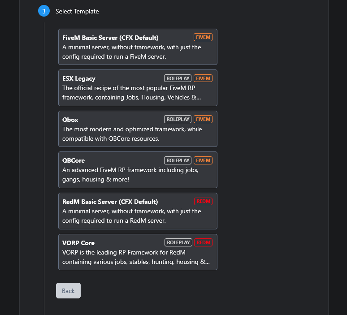
Task: Choose the FiveM Basic Server template
Action: (x=138, y=47)
